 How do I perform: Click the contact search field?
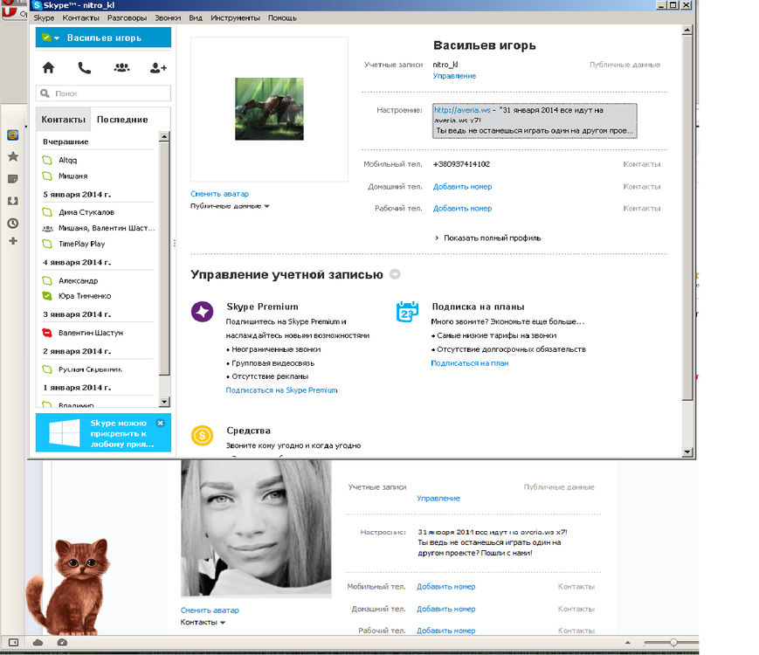coord(104,93)
